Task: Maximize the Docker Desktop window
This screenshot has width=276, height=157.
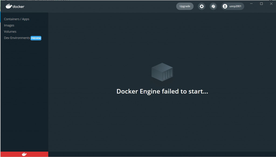Action: coord(261,4)
